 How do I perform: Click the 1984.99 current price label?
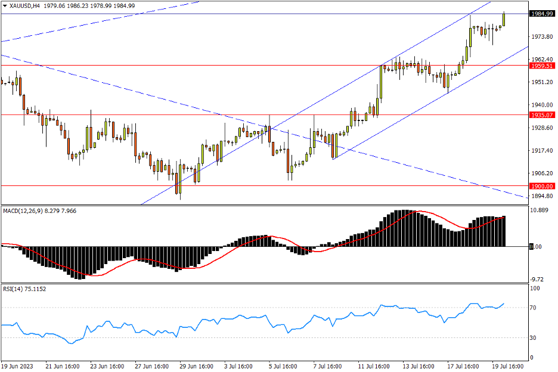(542, 14)
